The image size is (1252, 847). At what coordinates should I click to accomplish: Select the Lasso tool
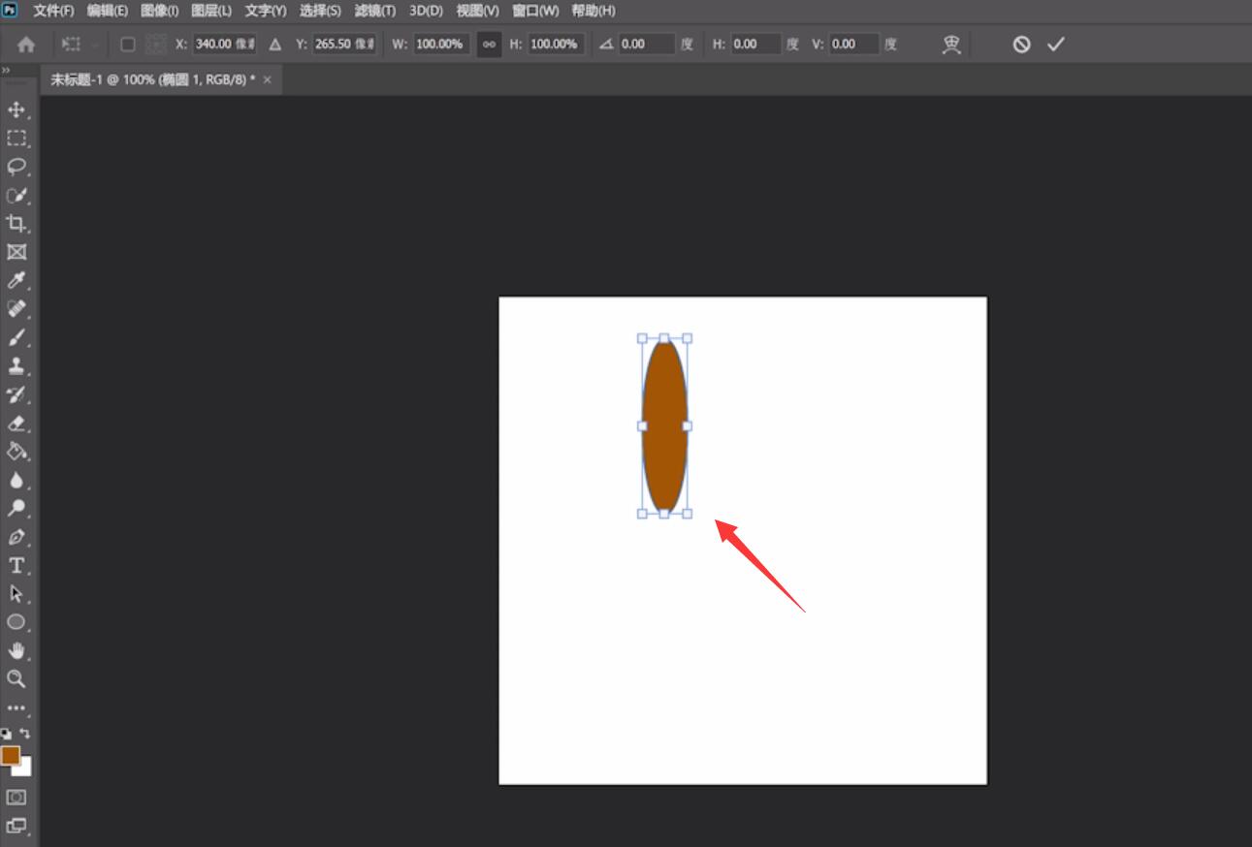(16, 167)
